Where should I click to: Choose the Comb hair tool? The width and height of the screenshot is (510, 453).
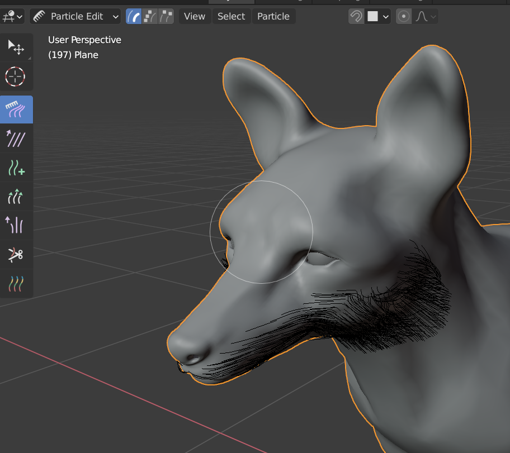point(16,109)
